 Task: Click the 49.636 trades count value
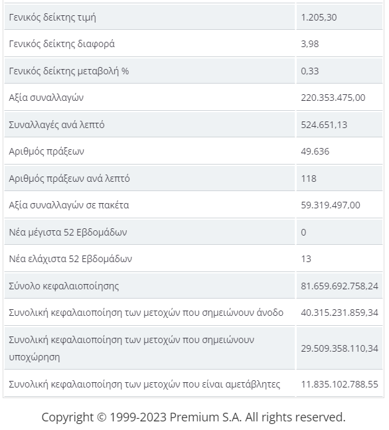[315, 151]
